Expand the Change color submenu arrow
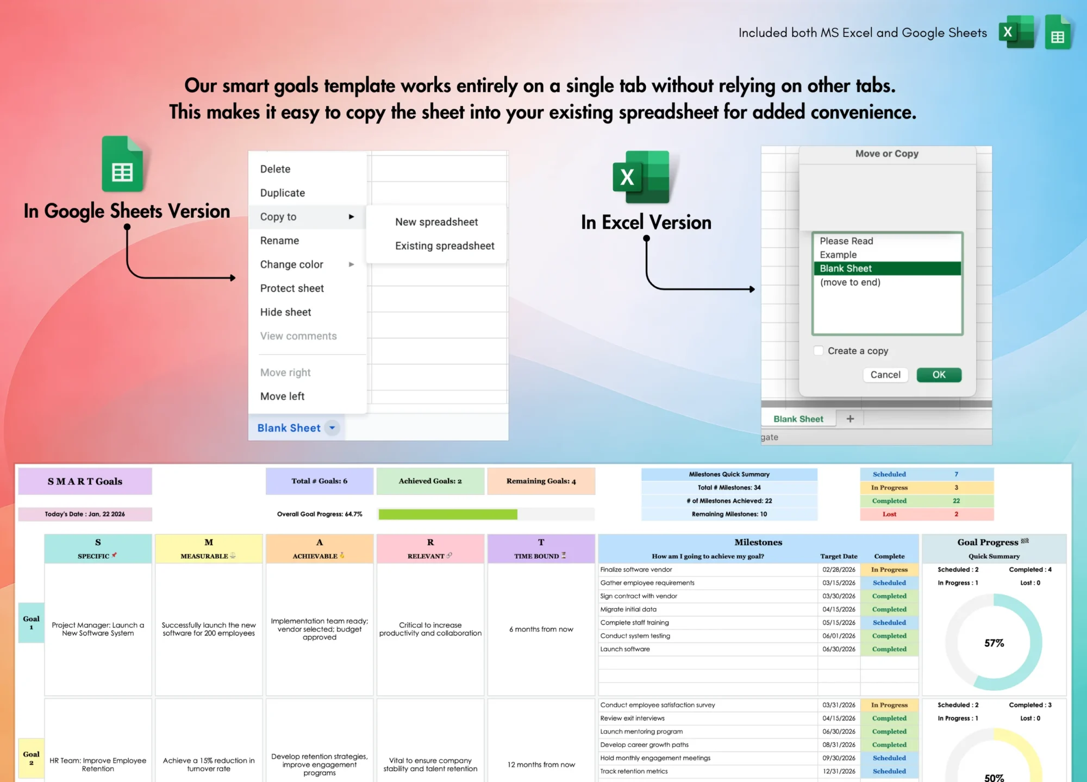Image resolution: width=1087 pixels, height=782 pixels. click(351, 264)
